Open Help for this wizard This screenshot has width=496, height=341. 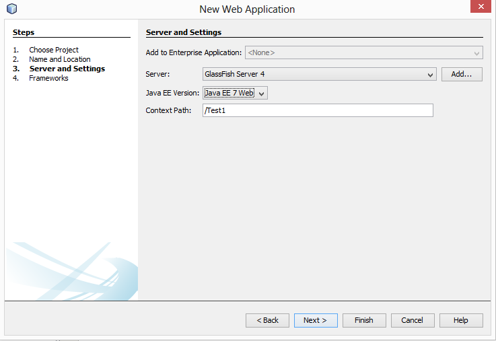pos(461,320)
